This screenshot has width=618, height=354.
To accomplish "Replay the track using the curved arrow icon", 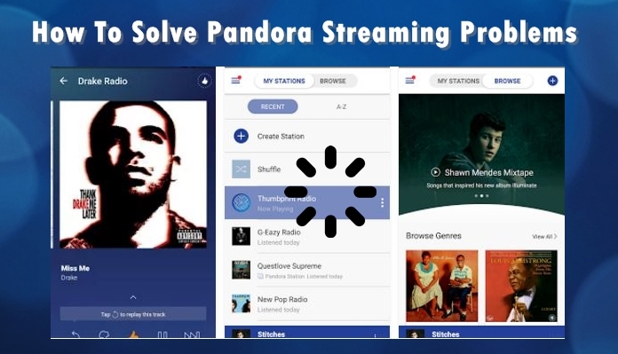I will 75,334.
